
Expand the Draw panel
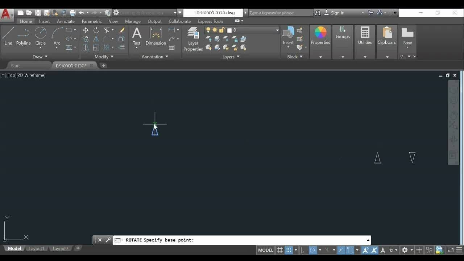click(x=40, y=57)
